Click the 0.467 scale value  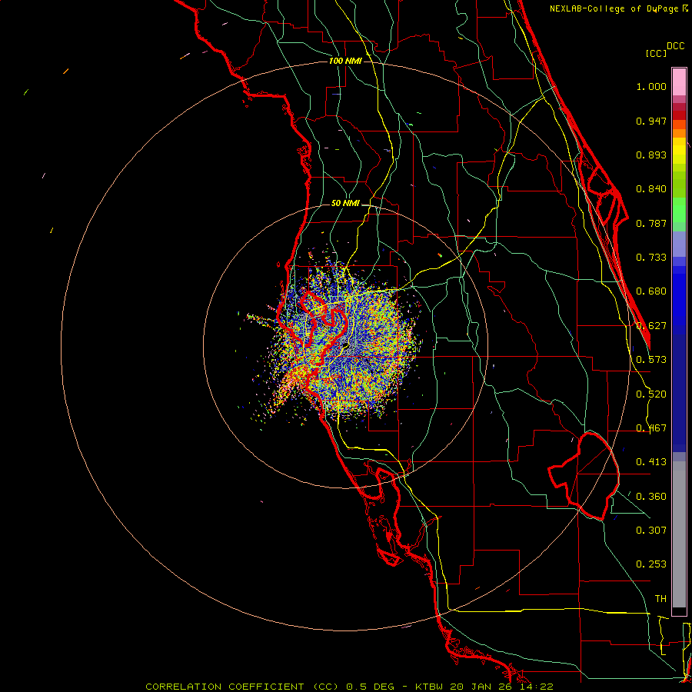651,428
